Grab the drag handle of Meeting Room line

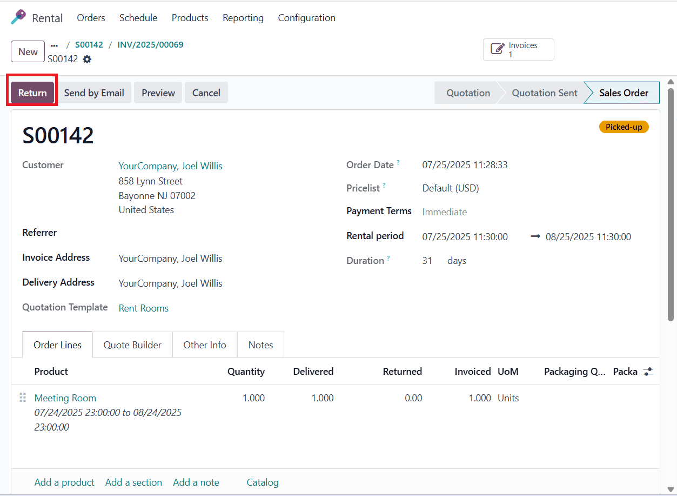[23, 398]
